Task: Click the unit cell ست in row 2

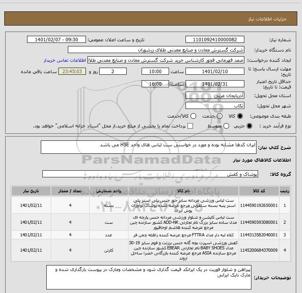Action: pyautogui.click(x=109, y=222)
